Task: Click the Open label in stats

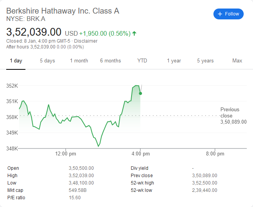Action: pos(13,168)
